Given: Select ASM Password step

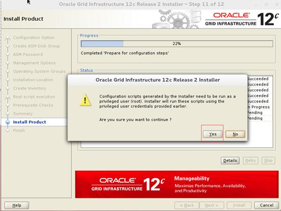Looking at the screenshot, I should (28, 55).
